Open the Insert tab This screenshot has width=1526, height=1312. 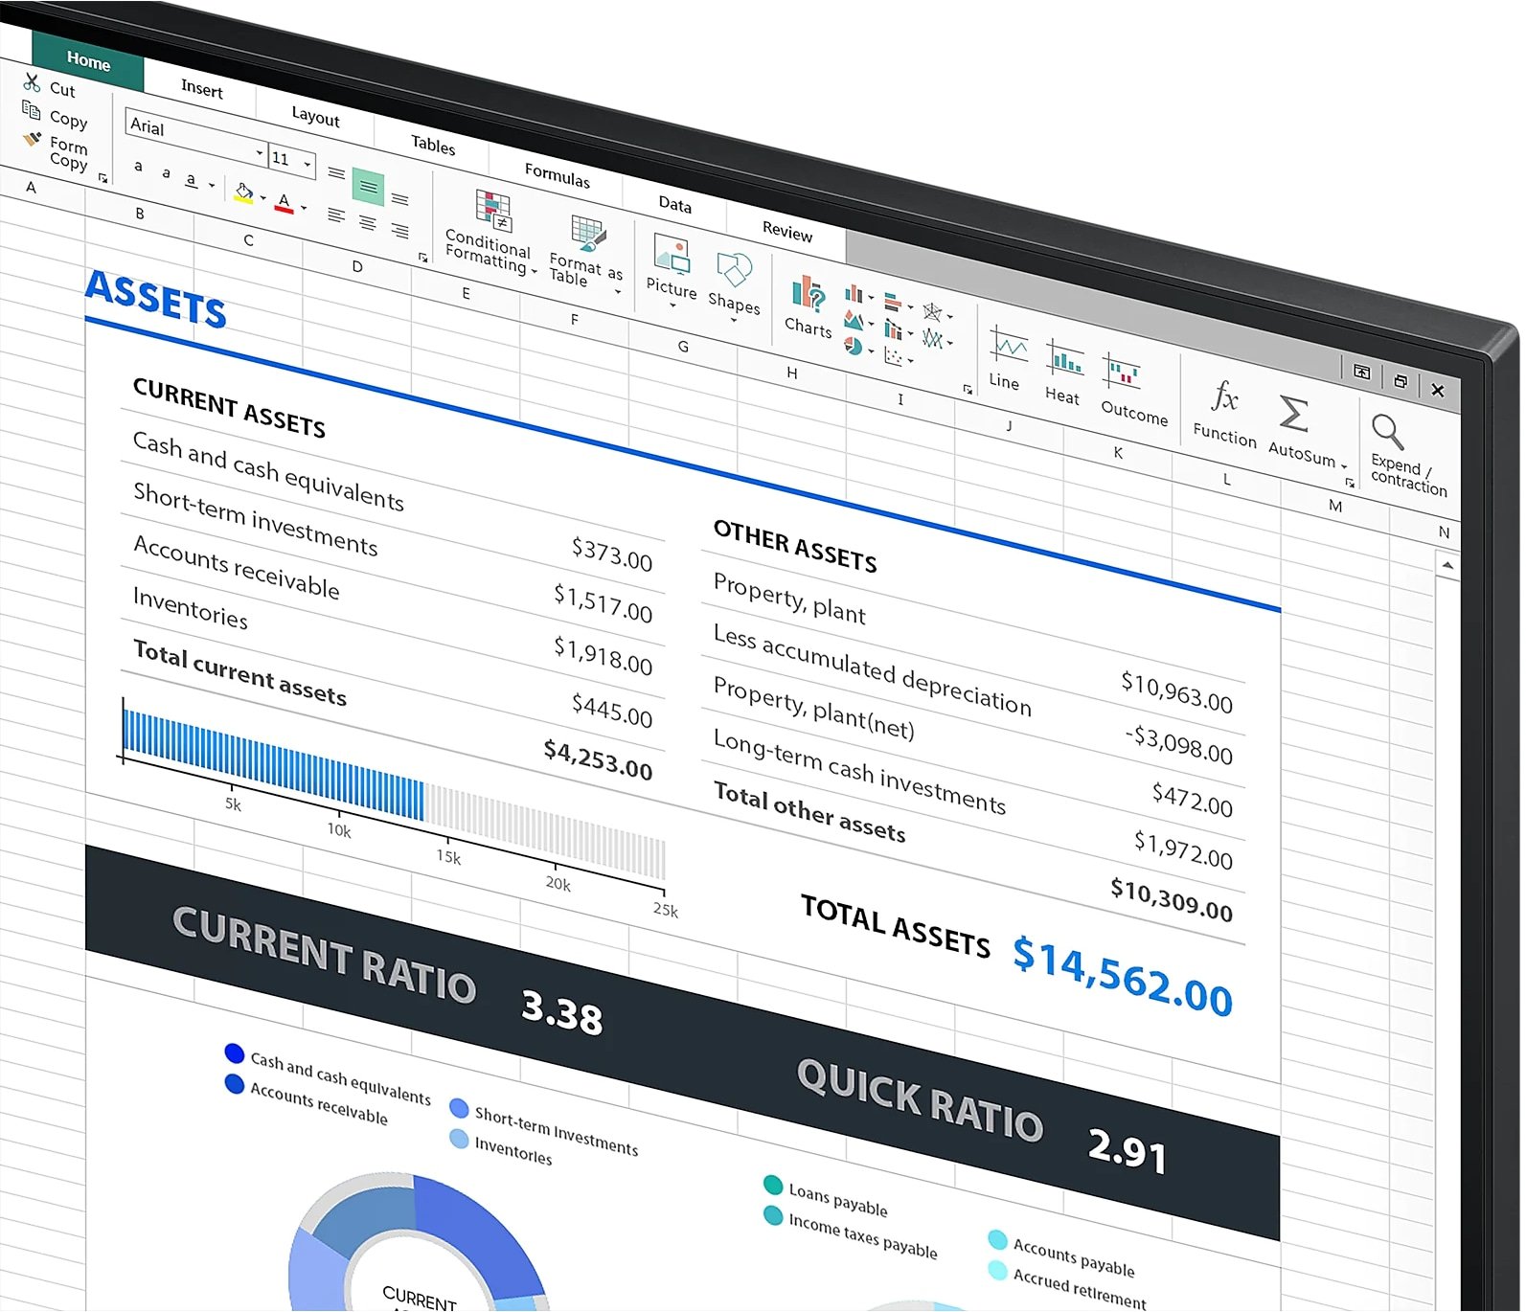click(202, 89)
